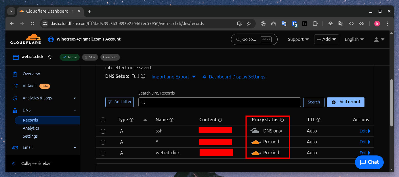Open Dashboard Display Settings link
Screen dimensions: 399x177
(234, 77)
